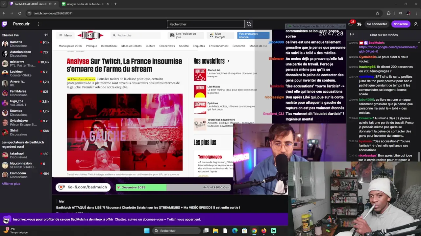Click the Se connecter button
Screen dimensions: 421x236
(x=377, y=24)
